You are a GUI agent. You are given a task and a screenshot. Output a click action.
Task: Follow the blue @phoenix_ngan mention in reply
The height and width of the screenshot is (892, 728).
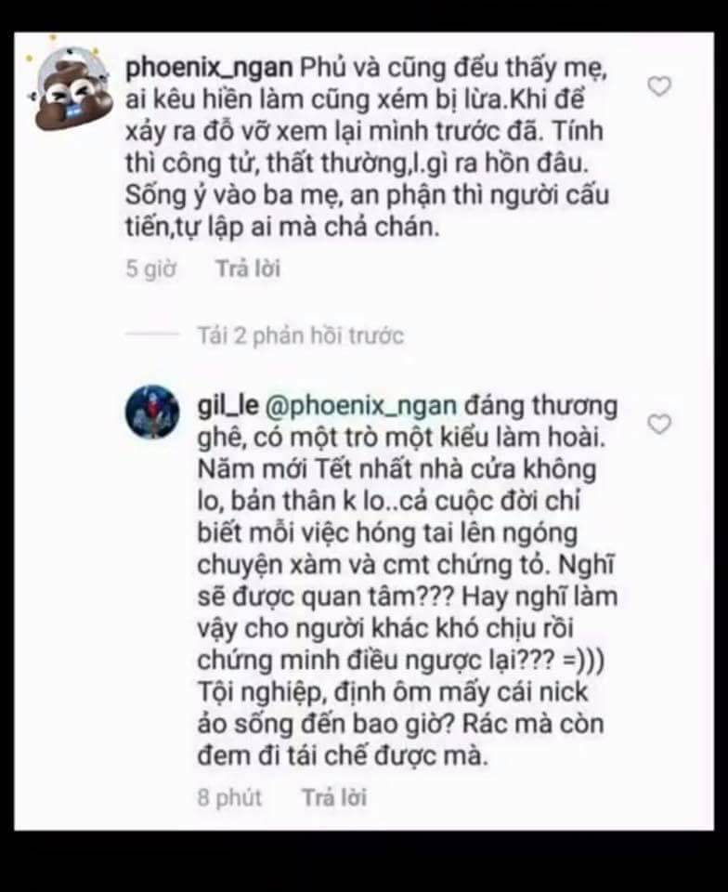point(361,407)
